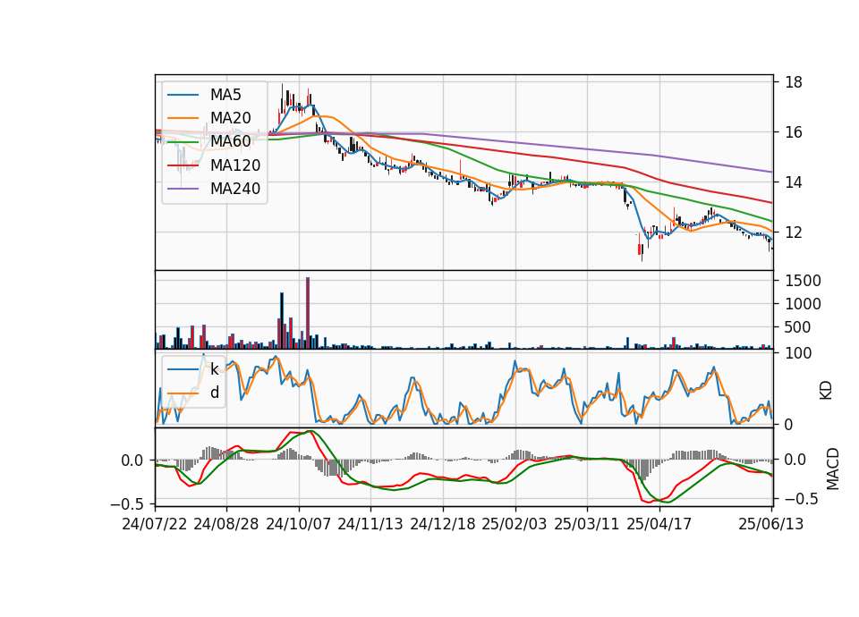Click the left MACD axis value -0.5
Viewport: 859px width, 617px height.
(x=127, y=503)
